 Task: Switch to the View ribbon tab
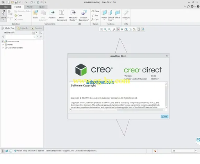[30, 7]
